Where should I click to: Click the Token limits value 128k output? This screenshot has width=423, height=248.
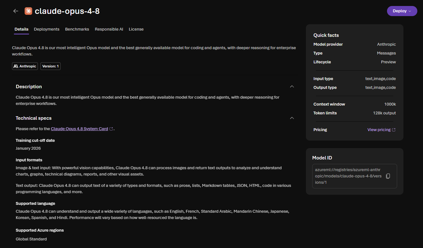point(384,113)
